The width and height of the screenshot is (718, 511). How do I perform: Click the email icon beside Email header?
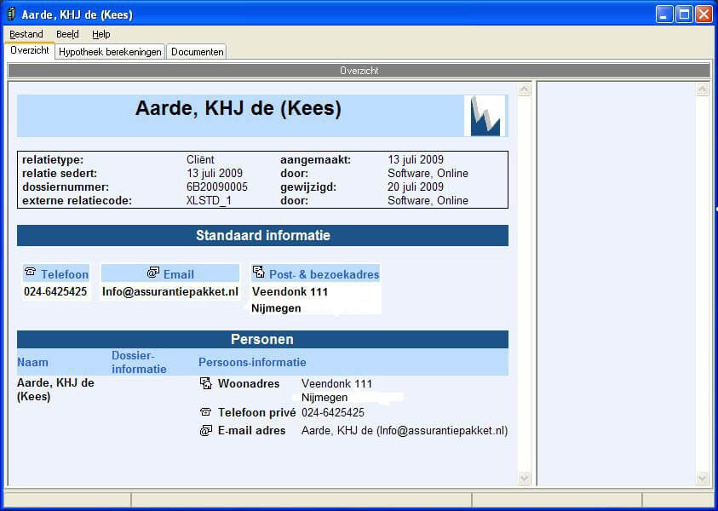coord(153,273)
